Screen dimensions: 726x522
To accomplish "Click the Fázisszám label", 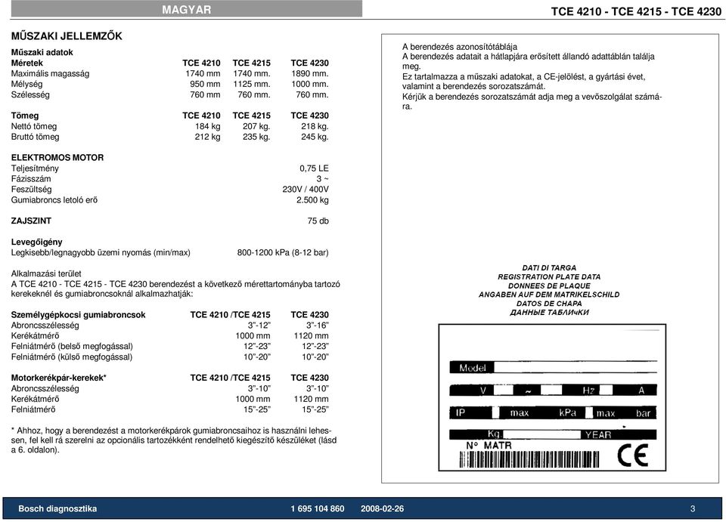I will (31, 179).
